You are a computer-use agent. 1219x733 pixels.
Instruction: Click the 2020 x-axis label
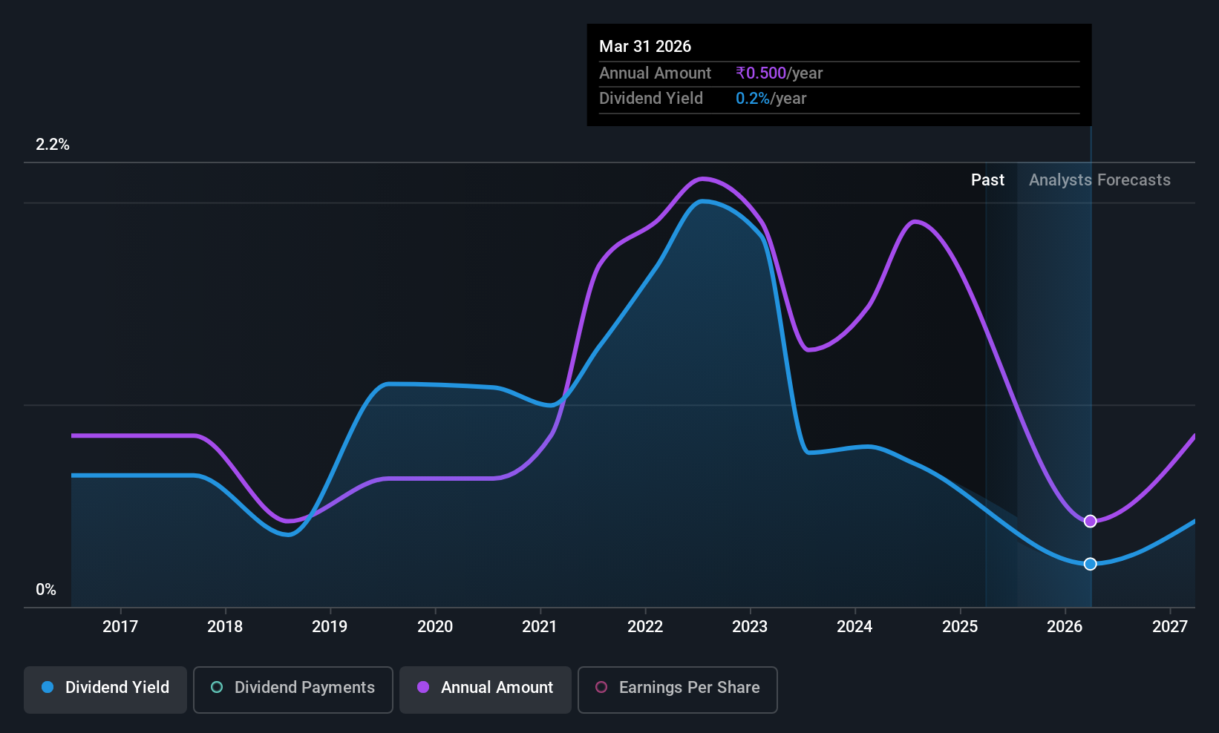tap(435, 627)
